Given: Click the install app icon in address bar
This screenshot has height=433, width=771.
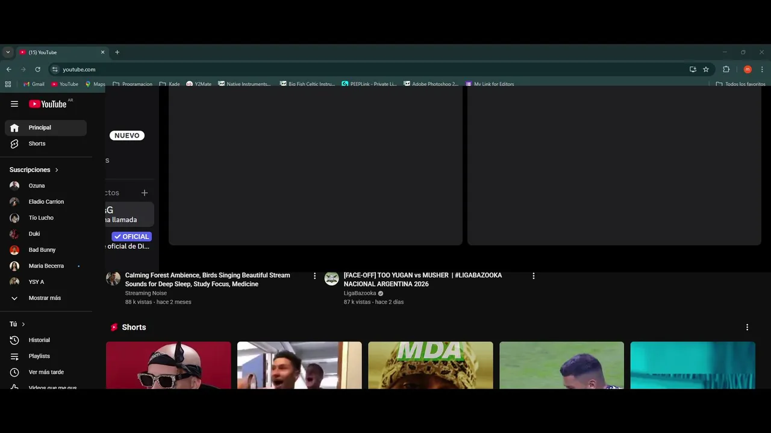Looking at the screenshot, I should click(x=693, y=69).
